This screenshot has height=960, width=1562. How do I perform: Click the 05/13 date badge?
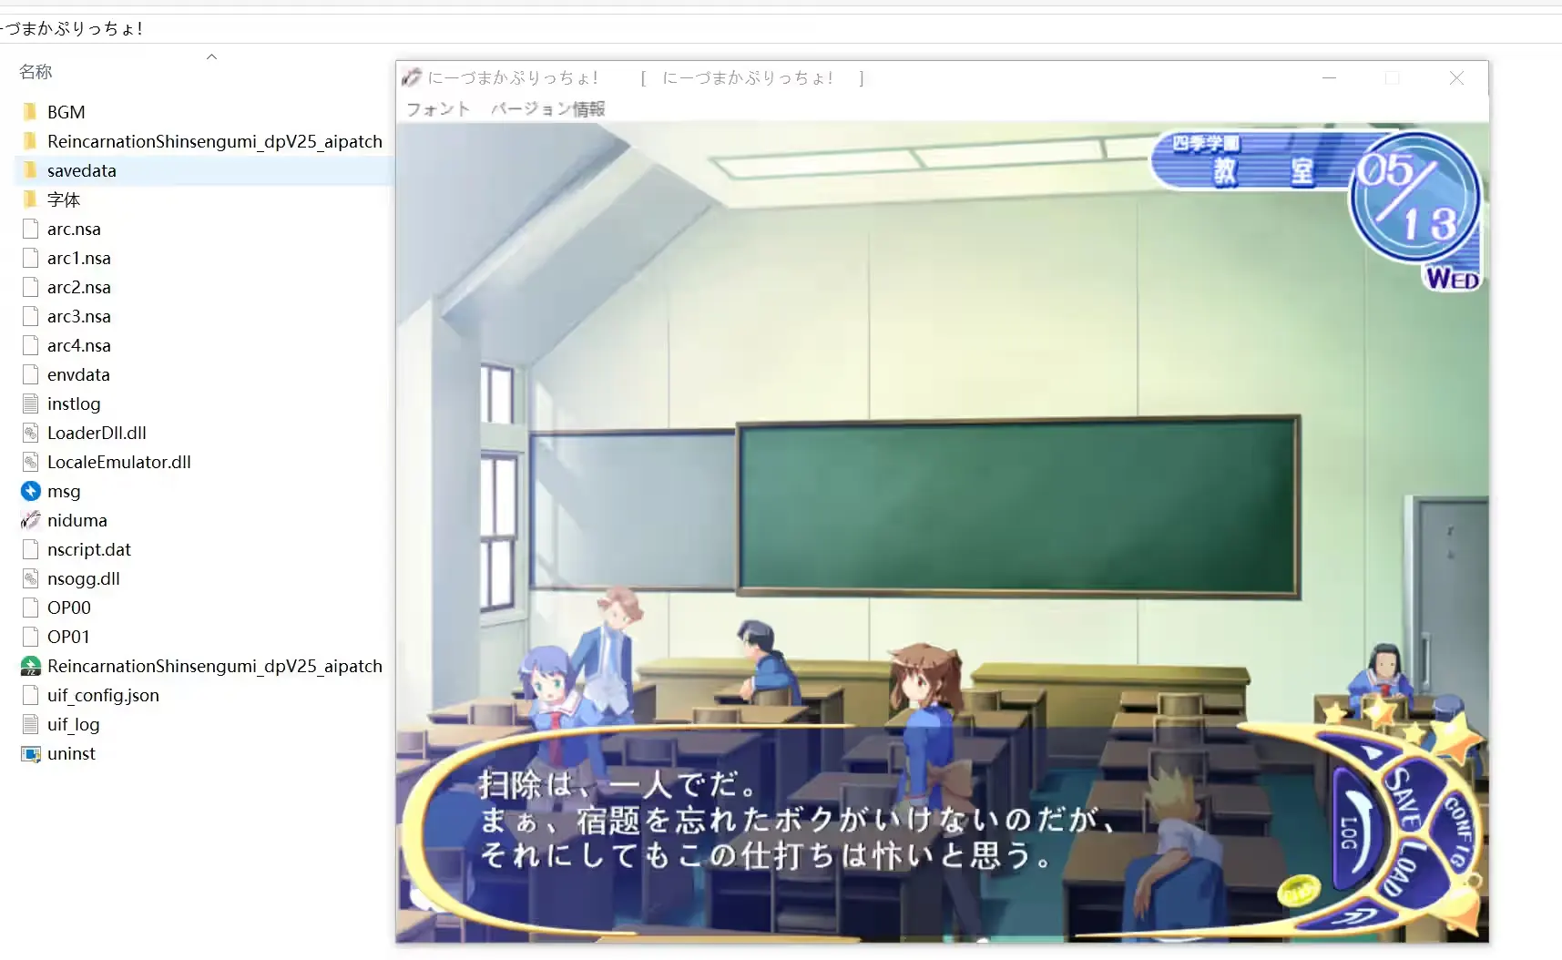pos(1414,199)
